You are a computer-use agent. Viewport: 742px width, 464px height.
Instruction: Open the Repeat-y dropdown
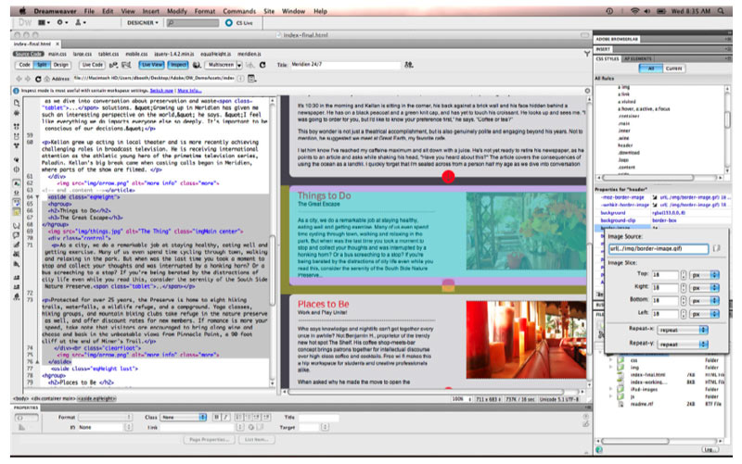[683, 344]
